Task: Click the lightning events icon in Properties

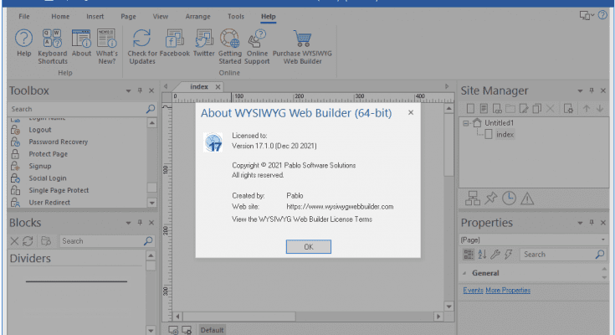Action: [509, 255]
